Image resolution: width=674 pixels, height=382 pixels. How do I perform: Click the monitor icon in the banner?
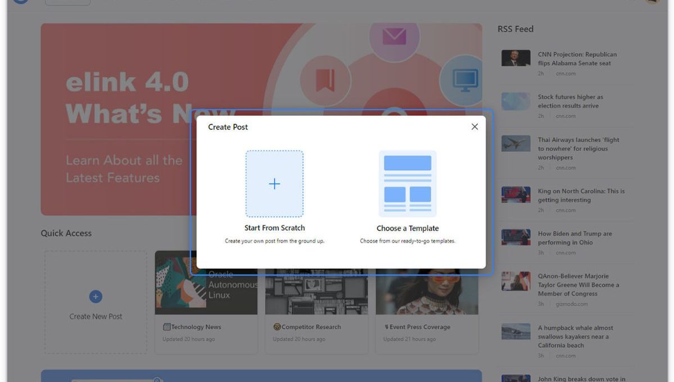tap(465, 80)
